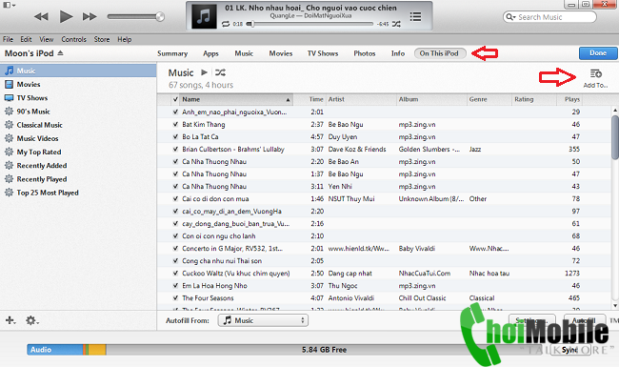
Task: Skip to next track with fast-forward
Action: (90, 16)
